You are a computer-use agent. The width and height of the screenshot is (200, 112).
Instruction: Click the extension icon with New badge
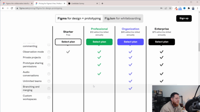click(180, 8)
